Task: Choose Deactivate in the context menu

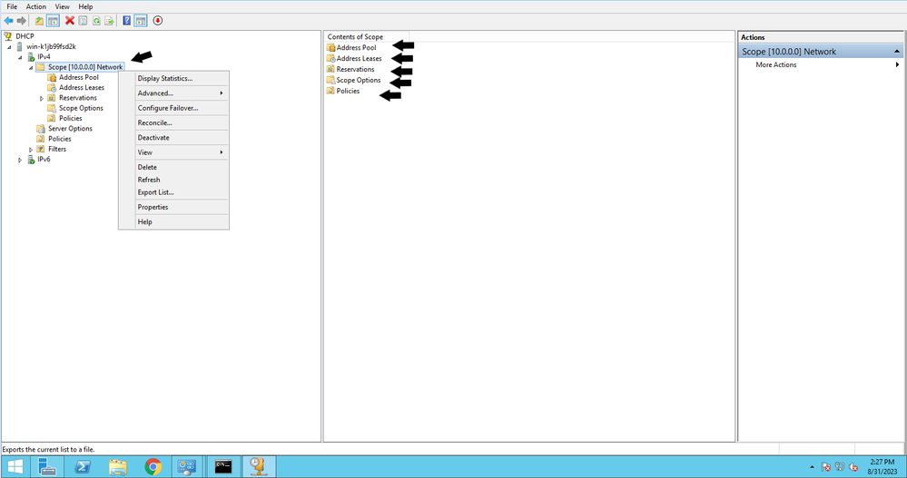Action: 153,138
